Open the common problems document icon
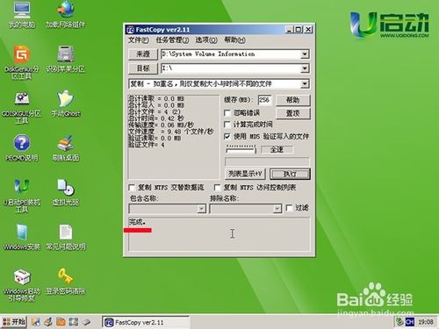Image resolution: width=439 pixels, height=329 pixels. (66, 237)
